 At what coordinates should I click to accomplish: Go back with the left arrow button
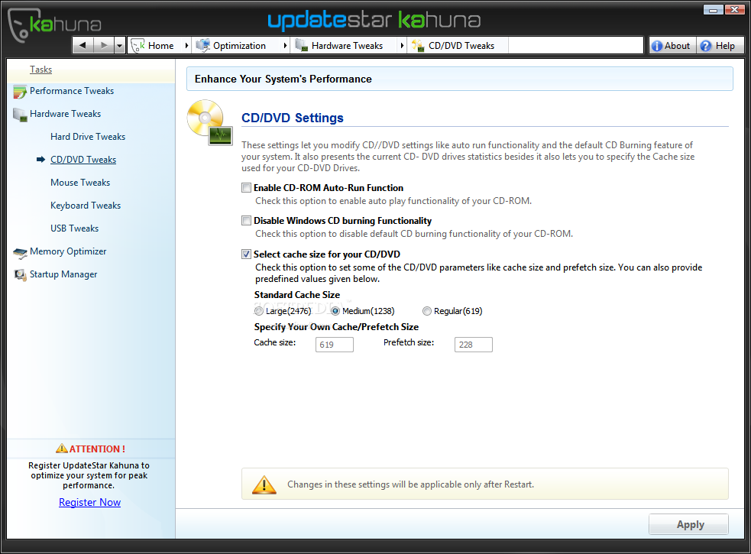[83, 46]
